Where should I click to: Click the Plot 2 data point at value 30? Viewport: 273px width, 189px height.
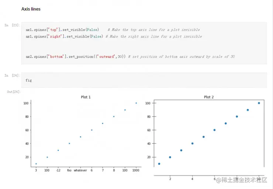point(181,150)
